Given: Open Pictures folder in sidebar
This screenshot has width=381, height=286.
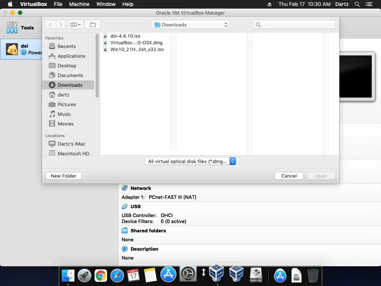Looking at the screenshot, I should (68, 104).
